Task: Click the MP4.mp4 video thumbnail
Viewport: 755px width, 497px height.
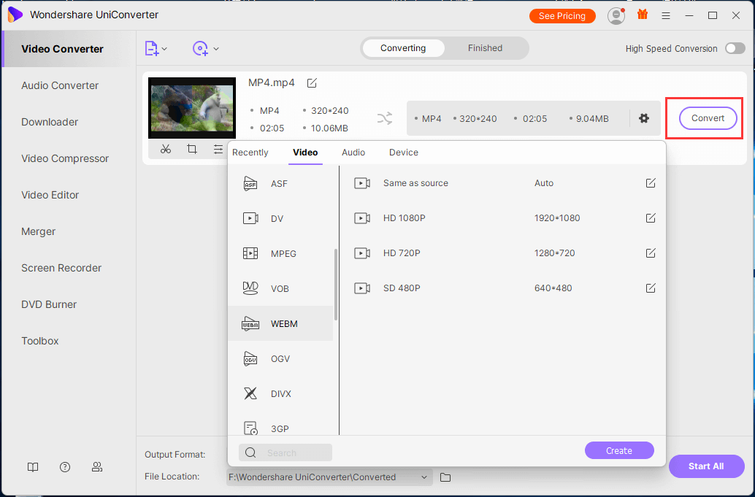Action: coord(192,108)
